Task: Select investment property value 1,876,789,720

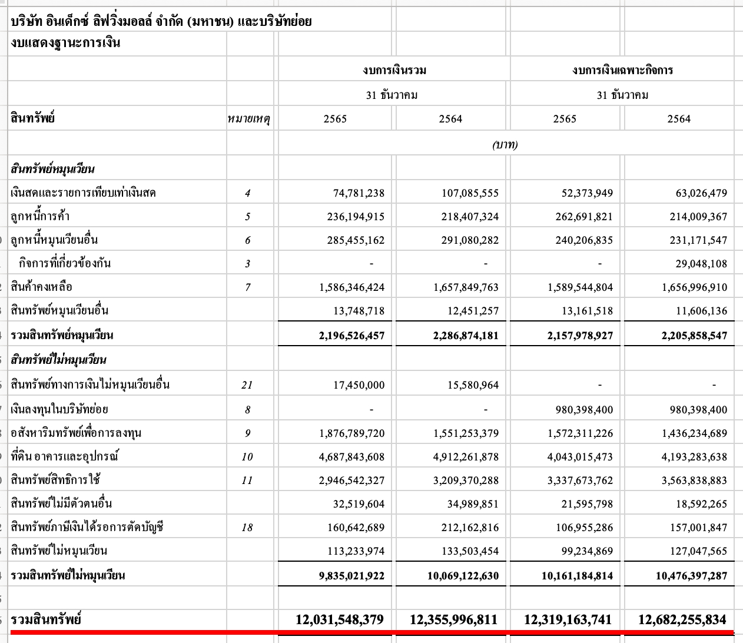Action: (352, 433)
